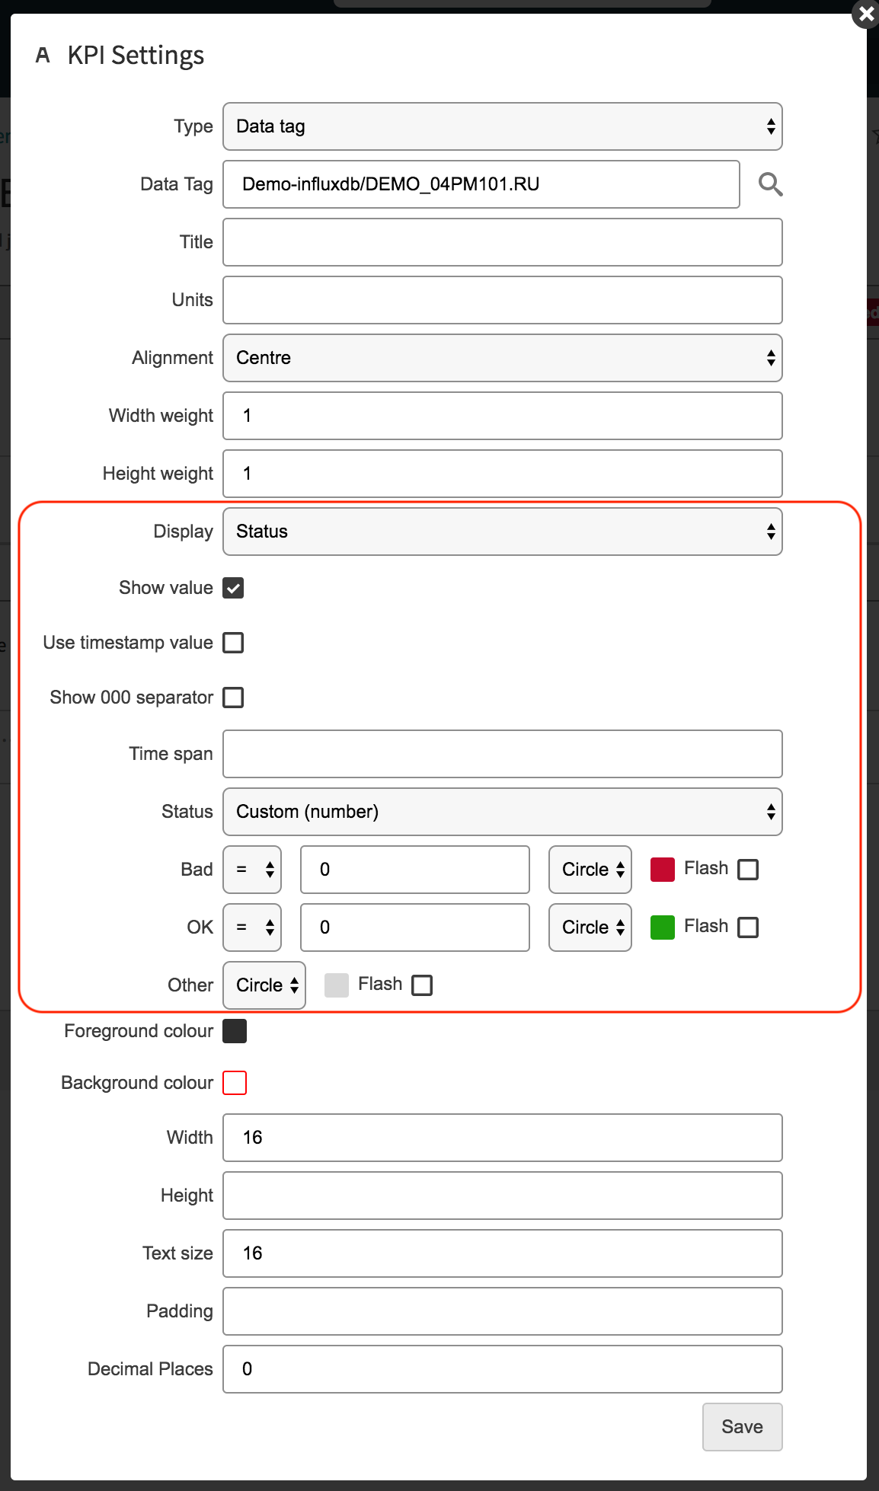Open the Other shape Circle dropdown
The width and height of the screenshot is (879, 1491).
[264, 985]
